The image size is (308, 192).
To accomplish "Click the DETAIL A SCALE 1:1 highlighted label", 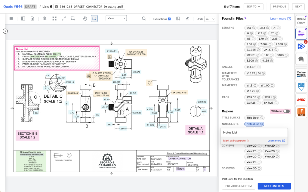I will coord(196,130).
